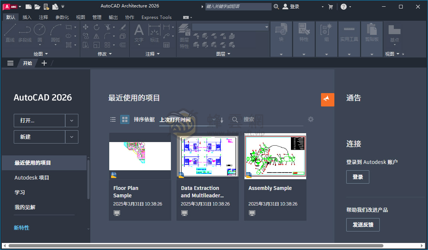Select the Mirror tool in Modify panel
The height and width of the screenshot is (250, 428).
(97, 36)
